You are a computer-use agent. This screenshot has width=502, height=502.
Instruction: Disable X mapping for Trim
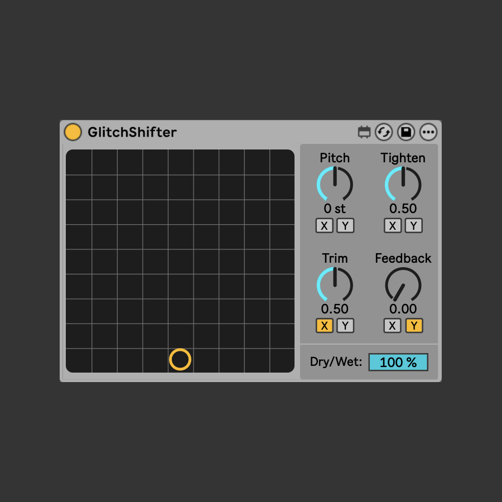tap(324, 326)
